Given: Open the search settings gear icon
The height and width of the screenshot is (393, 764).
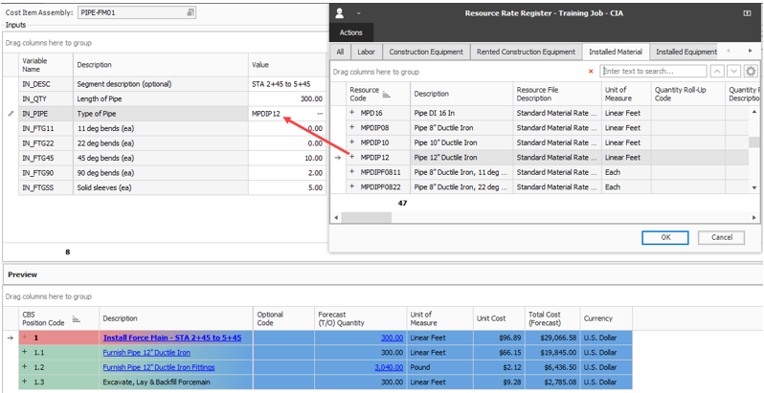Looking at the screenshot, I should [751, 72].
